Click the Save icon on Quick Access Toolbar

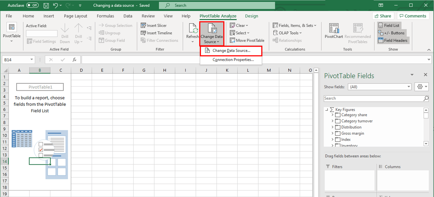(x=46, y=5)
